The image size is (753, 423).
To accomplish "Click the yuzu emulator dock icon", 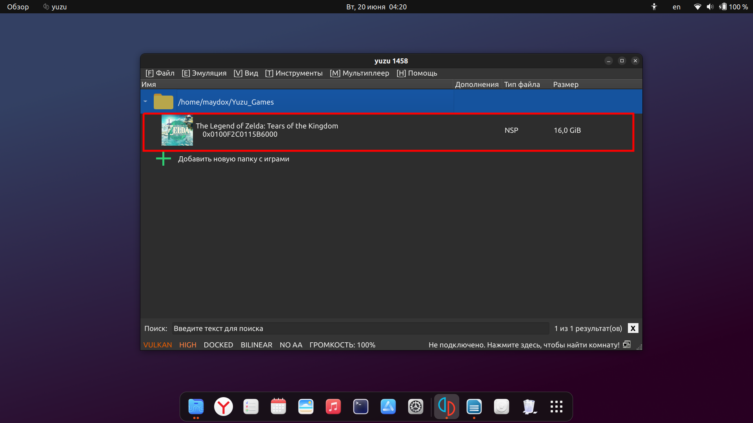I will 447,407.
